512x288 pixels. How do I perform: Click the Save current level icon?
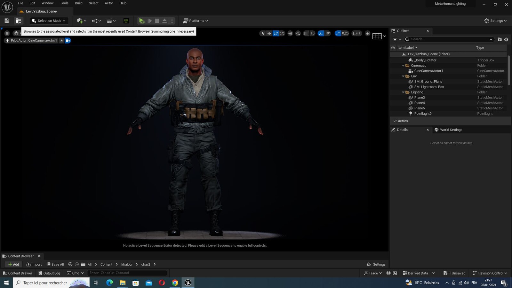(7, 21)
